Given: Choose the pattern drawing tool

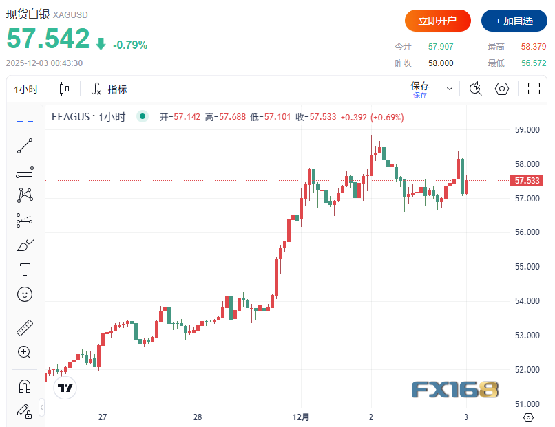Looking at the screenshot, I should pyautogui.click(x=25, y=195).
